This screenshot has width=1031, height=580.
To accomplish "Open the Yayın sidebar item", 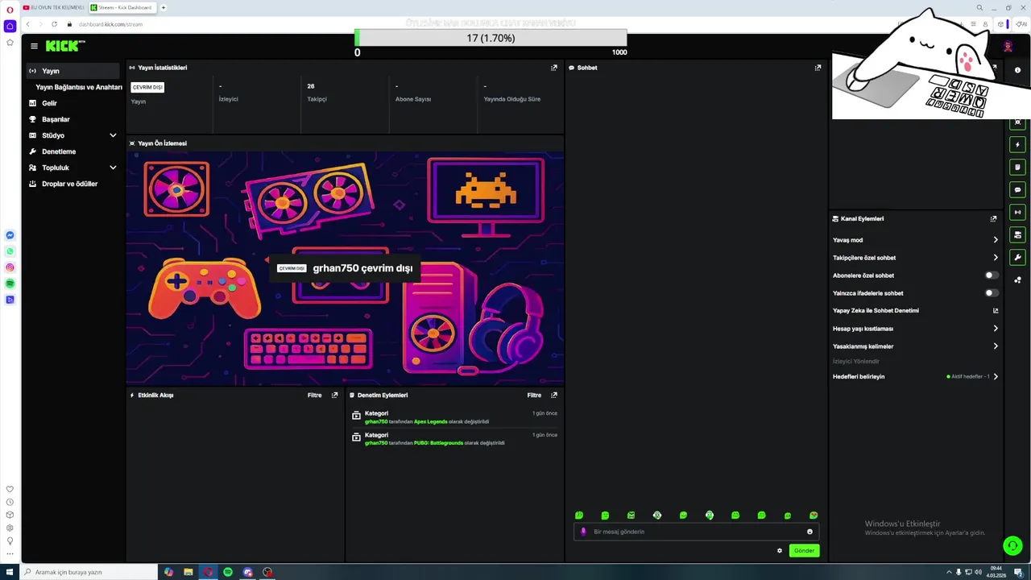I will [73, 71].
